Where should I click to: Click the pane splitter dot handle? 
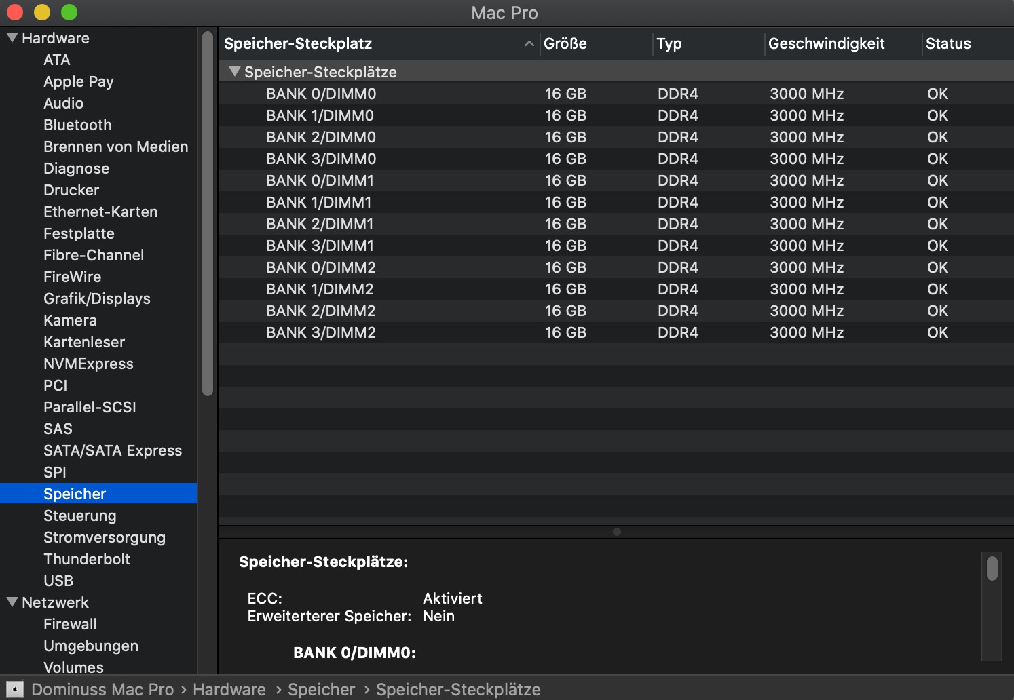pos(616,532)
